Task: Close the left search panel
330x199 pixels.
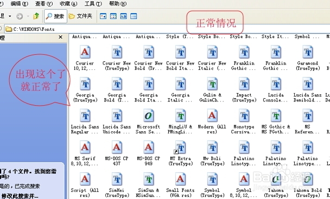Action: coord(61,37)
